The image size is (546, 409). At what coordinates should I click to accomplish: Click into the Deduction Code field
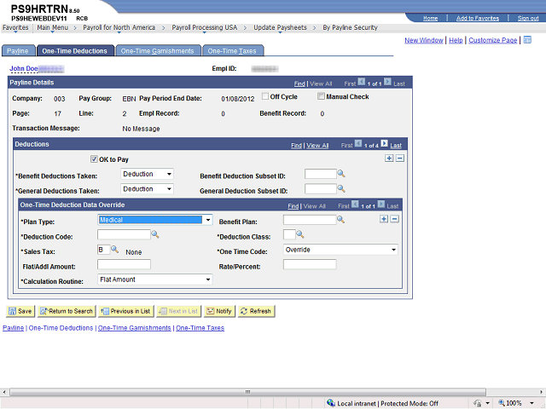click(124, 234)
